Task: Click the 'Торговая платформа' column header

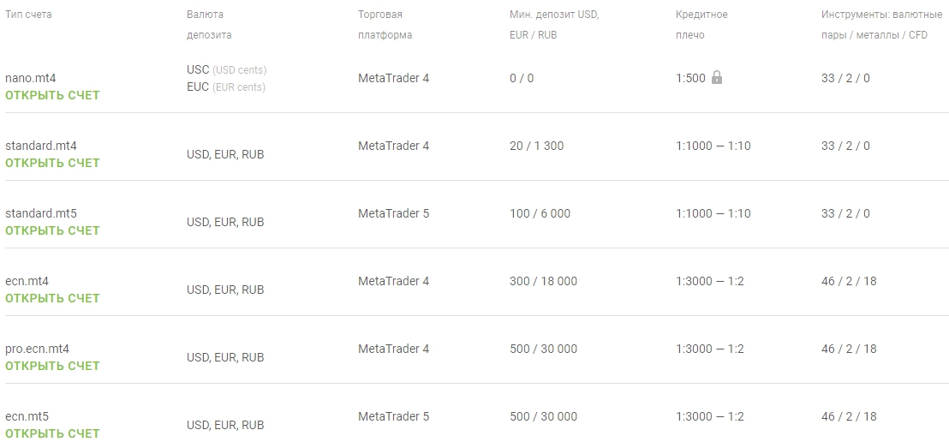Action: [x=385, y=25]
